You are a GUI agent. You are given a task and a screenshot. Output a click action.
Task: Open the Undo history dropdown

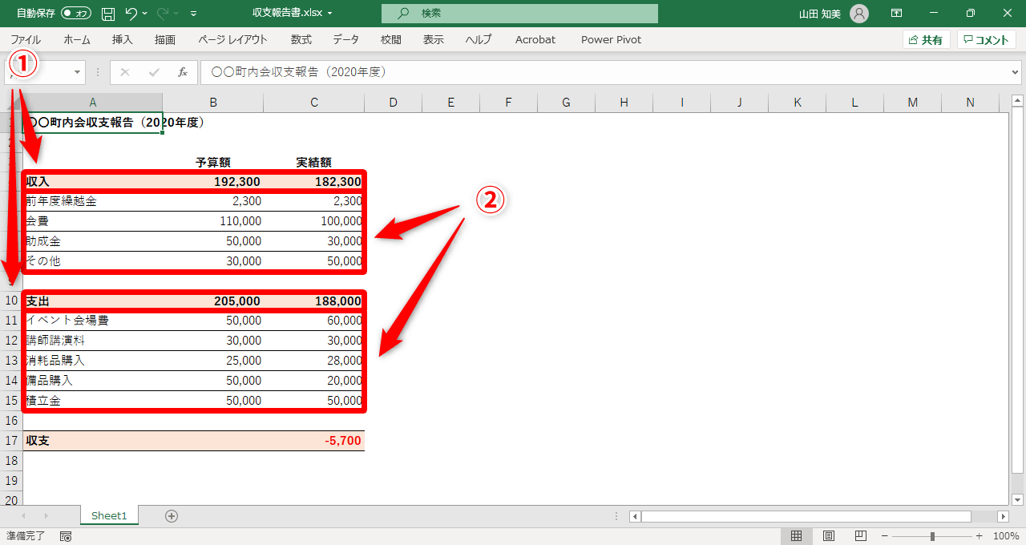144,14
